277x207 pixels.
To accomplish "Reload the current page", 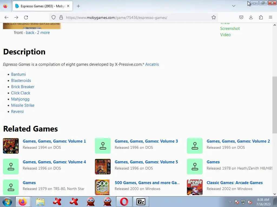I will pos(26,18).
